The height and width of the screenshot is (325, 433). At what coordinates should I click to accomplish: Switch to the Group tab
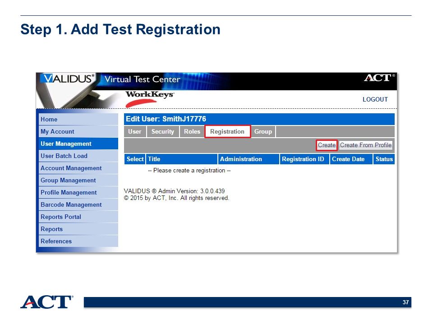pyautogui.click(x=263, y=131)
